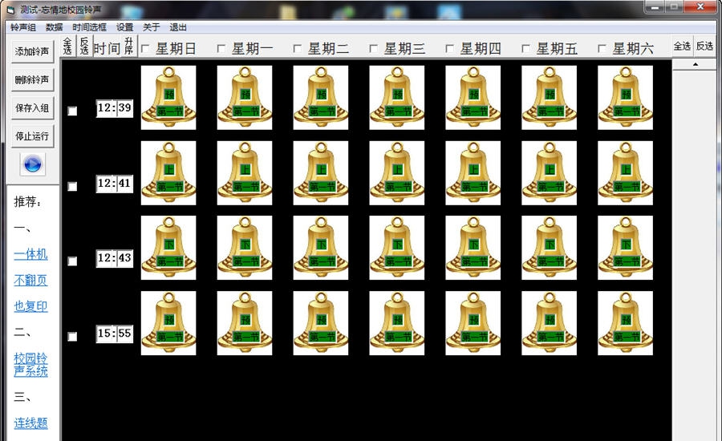Viewport: 722px width, 441px height.
Task: Click the 星期六 bell in the 15:55 row
Action: (x=625, y=323)
